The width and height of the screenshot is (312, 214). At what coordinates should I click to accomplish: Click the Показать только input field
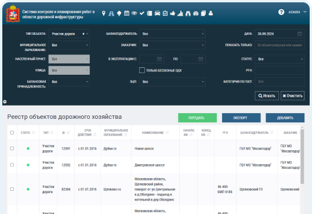pos(280,45)
